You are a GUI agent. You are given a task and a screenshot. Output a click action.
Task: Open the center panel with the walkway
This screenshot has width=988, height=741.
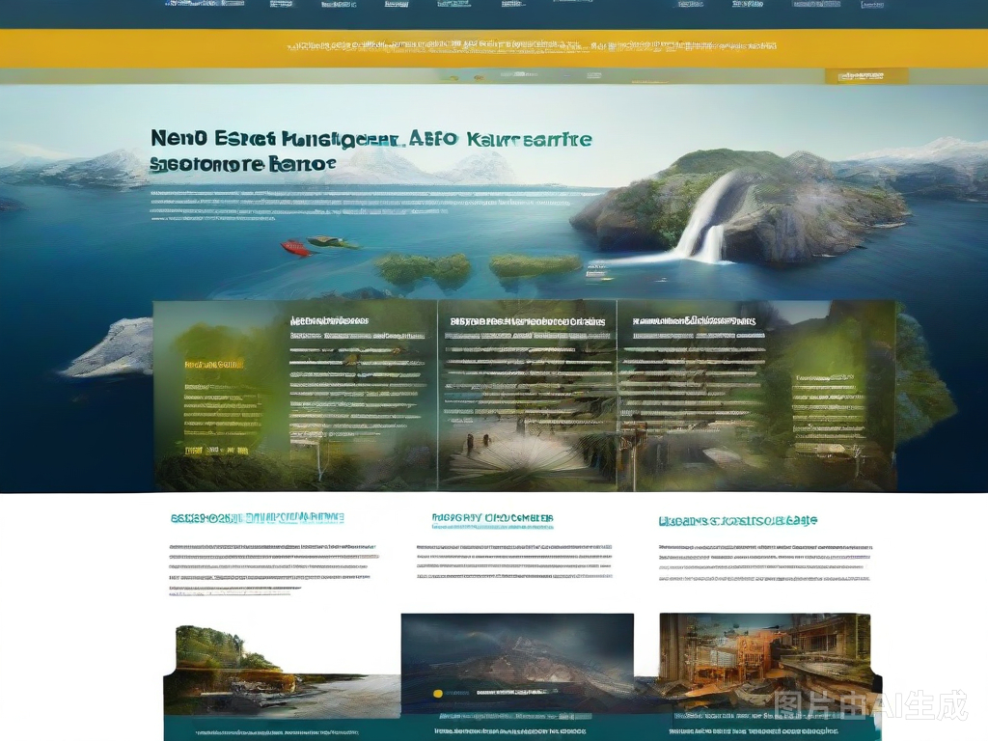[526, 396]
